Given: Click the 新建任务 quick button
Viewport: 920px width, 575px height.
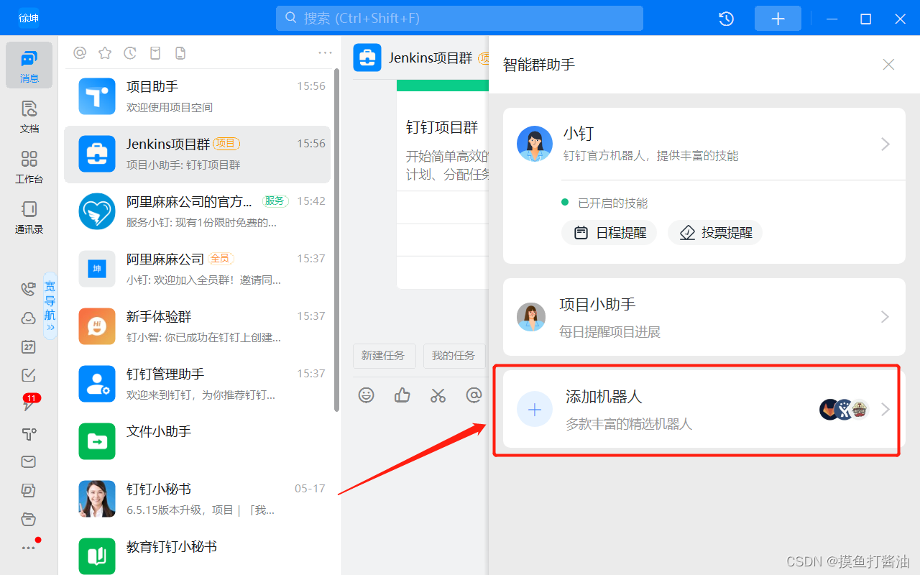Looking at the screenshot, I should tap(383, 356).
